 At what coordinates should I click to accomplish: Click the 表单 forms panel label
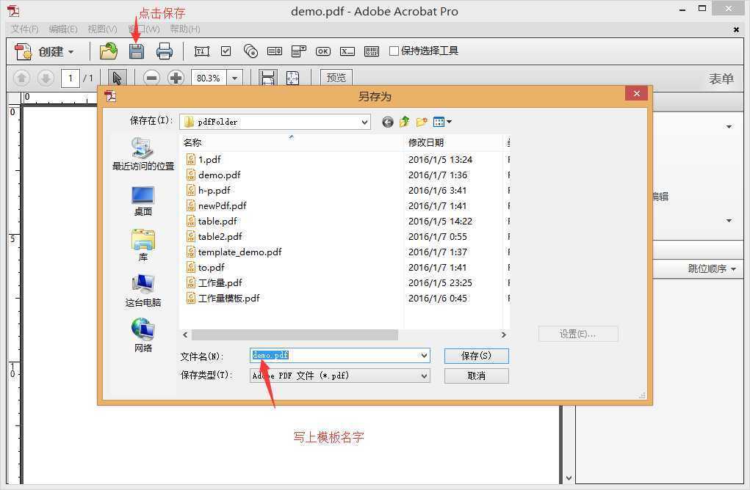(721, 78)
